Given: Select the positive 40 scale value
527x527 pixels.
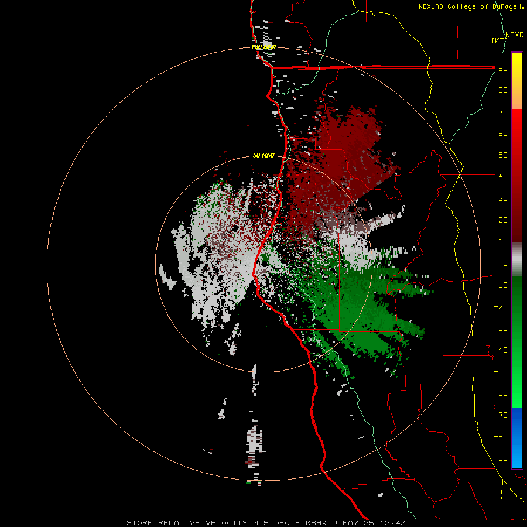Looking at the screenshot, I should [x=503, y=176].
